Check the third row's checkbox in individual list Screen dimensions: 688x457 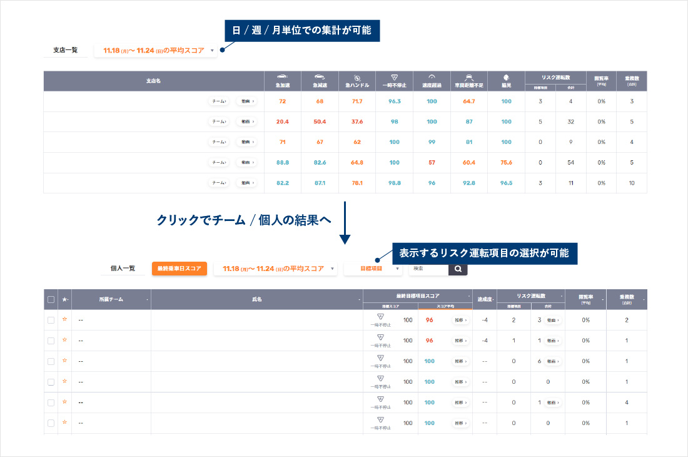point(51,361)
